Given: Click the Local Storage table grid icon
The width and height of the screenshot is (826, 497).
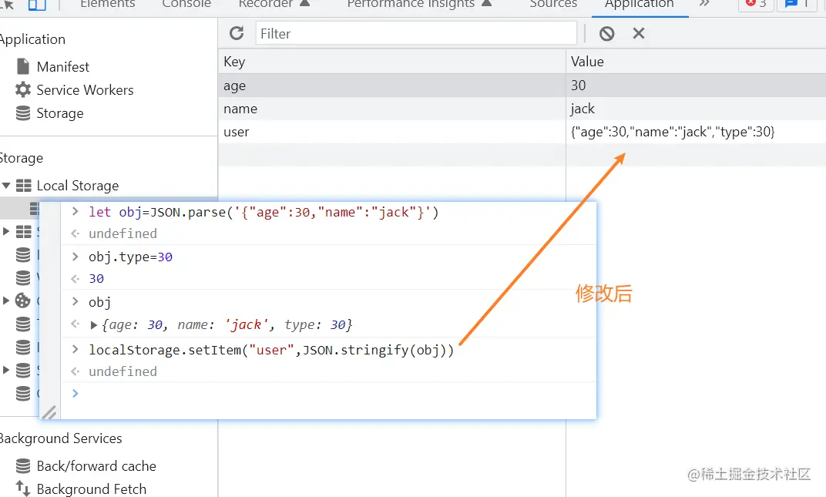Looking at the screenshot, I should pyautogui.click(x=23, y=186).
